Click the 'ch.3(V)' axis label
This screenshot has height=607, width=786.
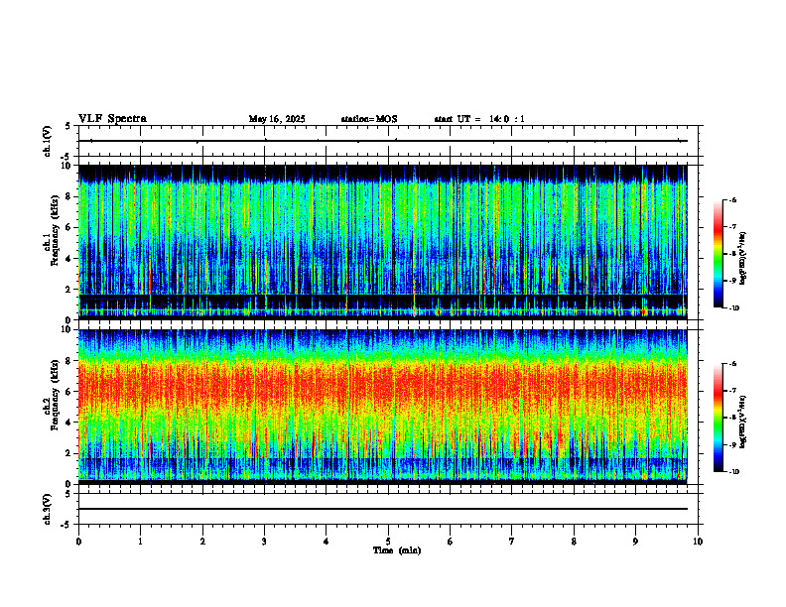[x=47, y=509]
